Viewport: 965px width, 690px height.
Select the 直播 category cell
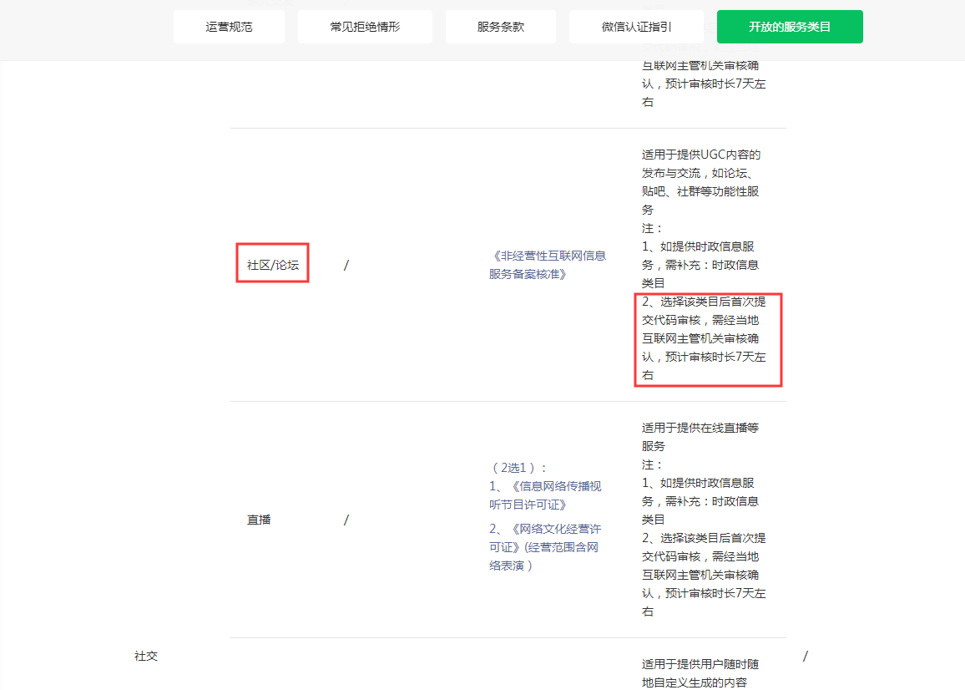pos(259,520)
